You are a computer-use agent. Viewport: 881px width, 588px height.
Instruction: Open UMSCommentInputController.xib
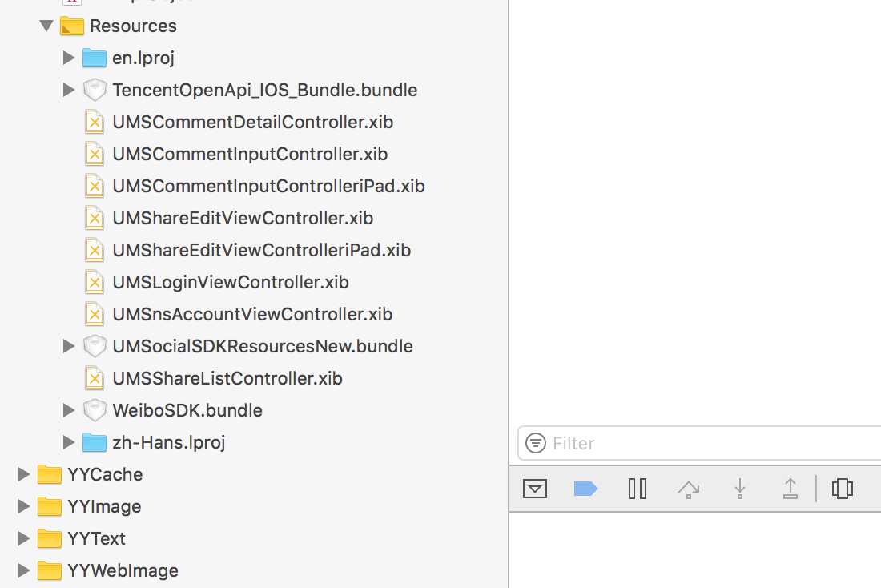click(x=250, y=154)
